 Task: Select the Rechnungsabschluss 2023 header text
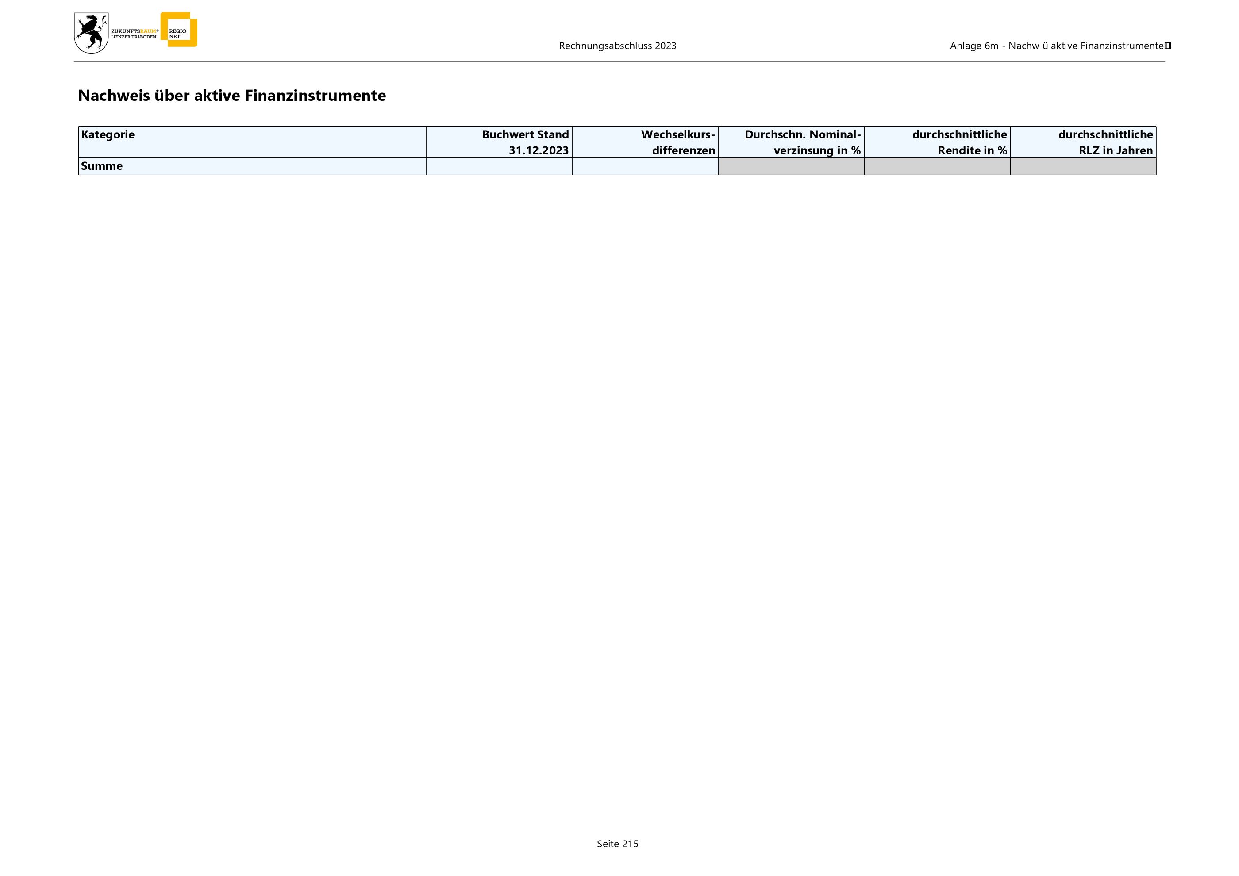(x=617, y=46)
